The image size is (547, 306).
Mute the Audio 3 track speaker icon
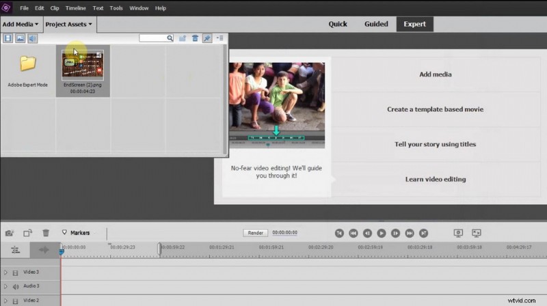[16, 287]
